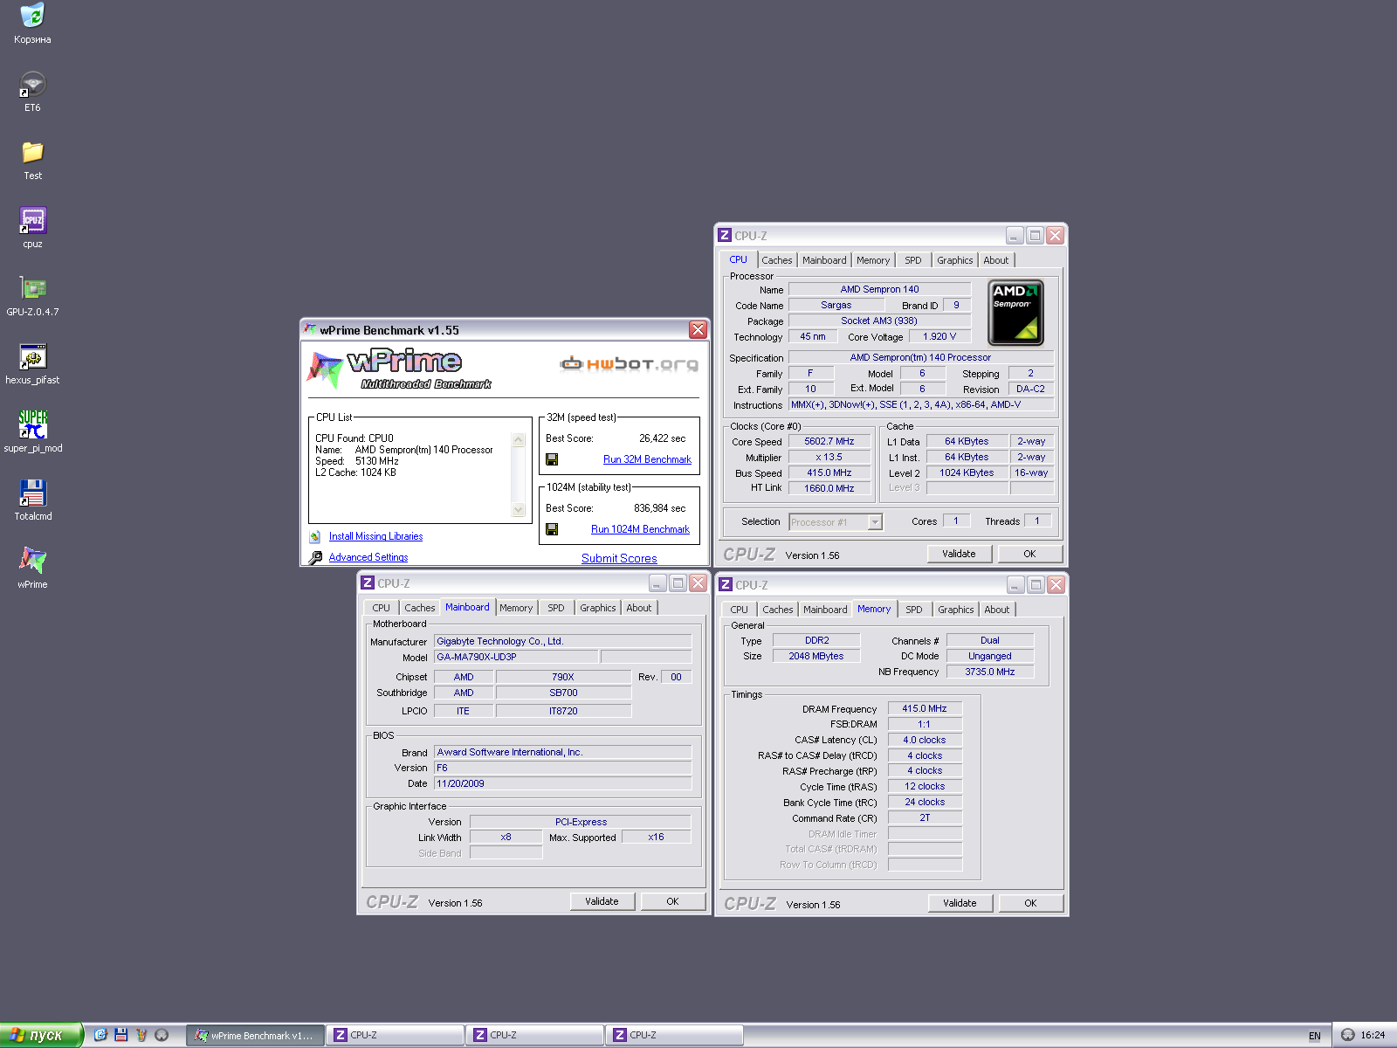Click the wPrime title bar icon
Screen dimensions: 1397x1048
[x=310, y=329]
